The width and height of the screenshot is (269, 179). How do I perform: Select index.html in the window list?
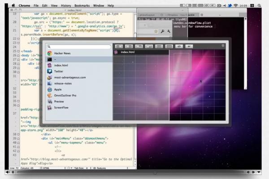(79, 65)
